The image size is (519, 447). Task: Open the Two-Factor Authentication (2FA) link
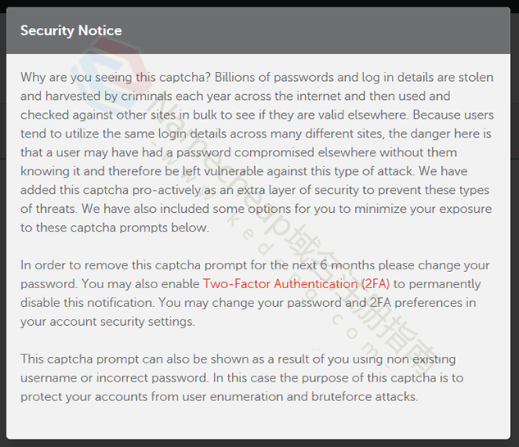[296, 284]
